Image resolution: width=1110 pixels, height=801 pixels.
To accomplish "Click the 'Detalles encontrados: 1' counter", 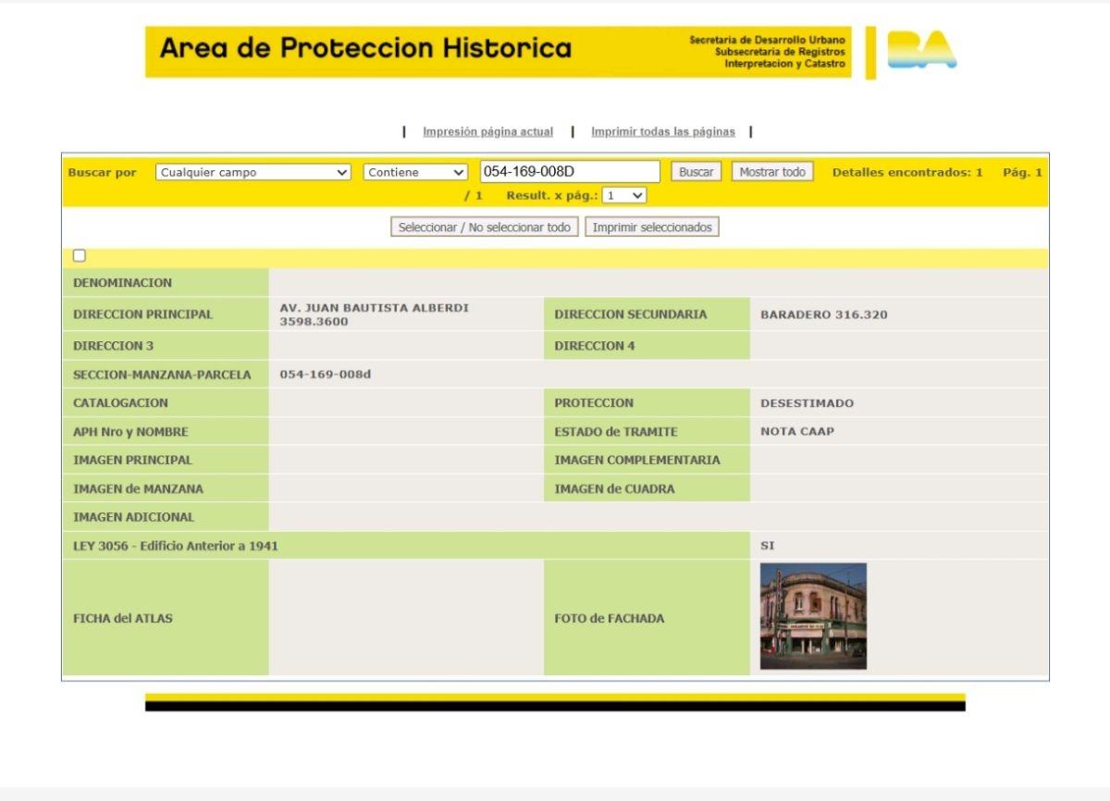I will pos(907,172).
